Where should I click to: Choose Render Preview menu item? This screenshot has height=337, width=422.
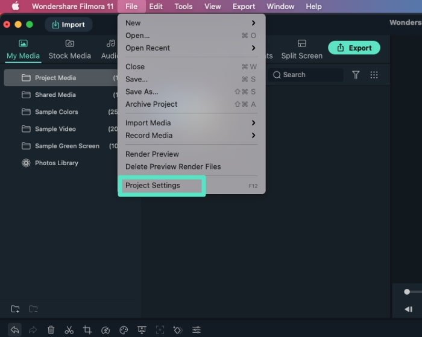click(x=191, y=154)
